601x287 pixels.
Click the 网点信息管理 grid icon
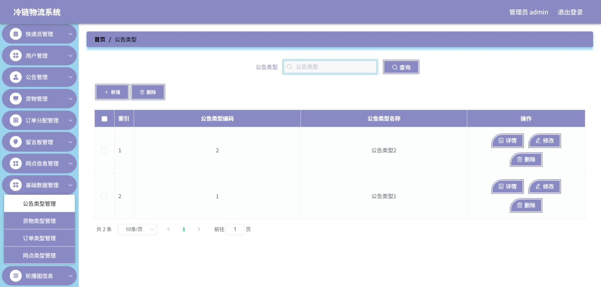(x=16, y=164)
